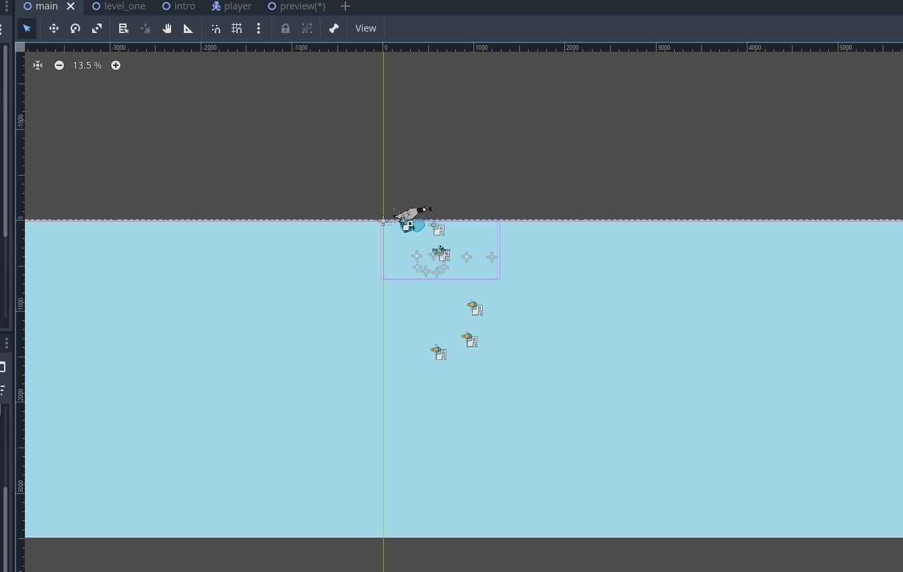903x572 pixels.
Task: Center the view using the center-selection icon
Action: (38, 65)
